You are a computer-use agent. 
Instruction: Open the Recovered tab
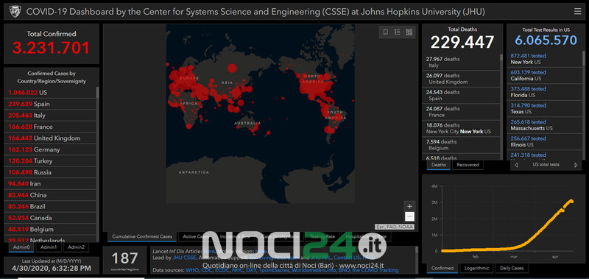click(468, 165)
